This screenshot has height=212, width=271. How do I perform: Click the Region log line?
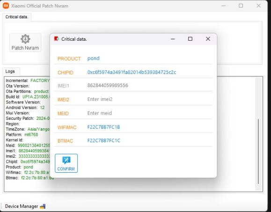point(13,124)
